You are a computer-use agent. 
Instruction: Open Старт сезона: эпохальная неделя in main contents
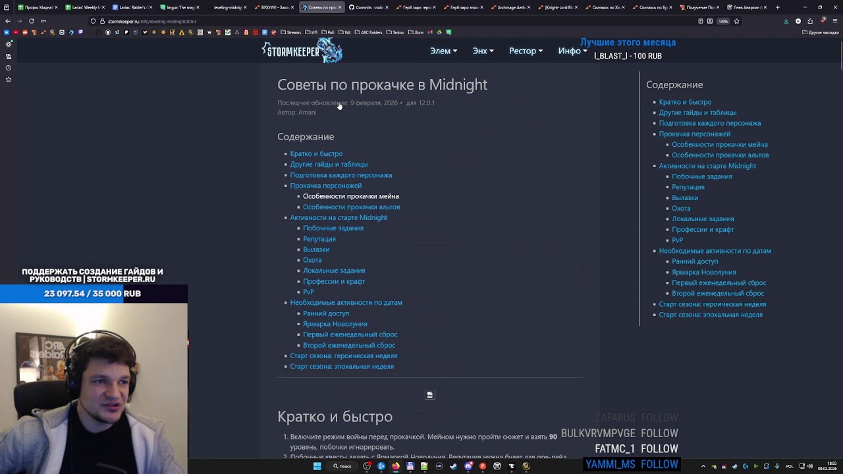pyautogui.click(x=342, y=367)
